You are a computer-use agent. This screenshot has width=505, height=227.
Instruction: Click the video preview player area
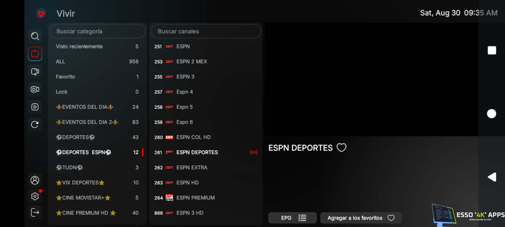coord(371,80)
